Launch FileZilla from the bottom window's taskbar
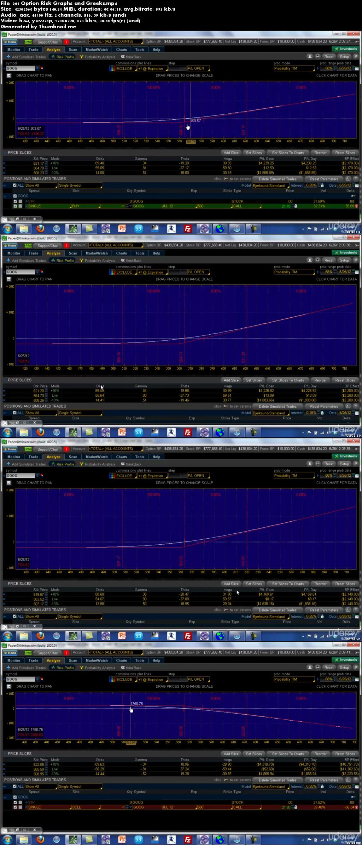 pos(188,839)
